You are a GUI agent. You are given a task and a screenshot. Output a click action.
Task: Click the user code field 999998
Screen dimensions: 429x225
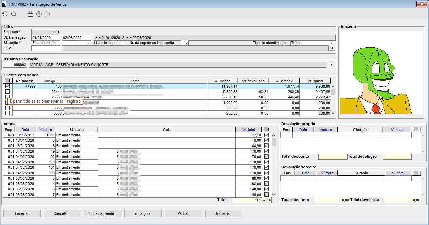(x=15, y=65)
